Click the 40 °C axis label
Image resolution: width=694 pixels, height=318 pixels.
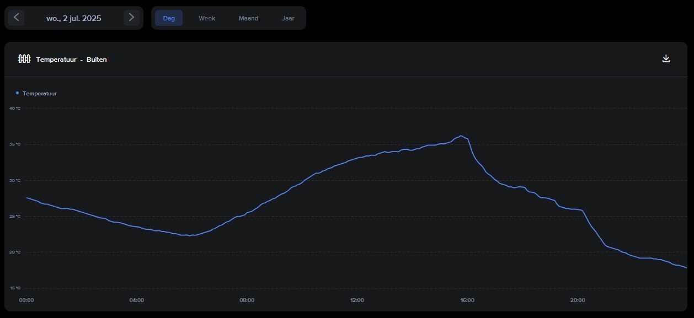tap(15, 108)
